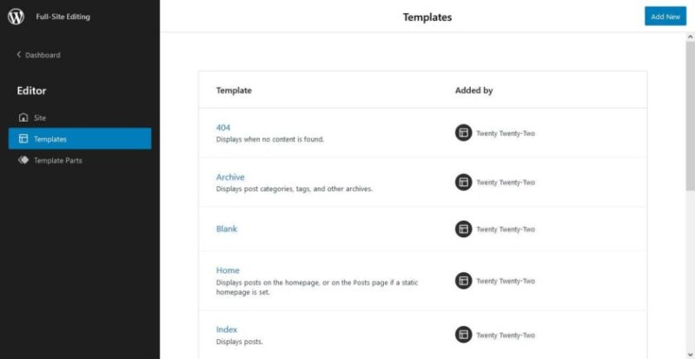Click the theme icon beside the 404 row
The image size is (695, 359).
click(x=464, y=133)
